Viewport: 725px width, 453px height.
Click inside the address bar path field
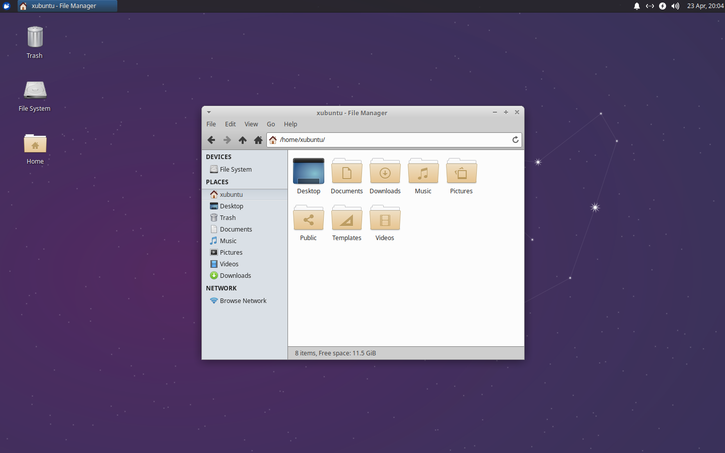(352, 139)
